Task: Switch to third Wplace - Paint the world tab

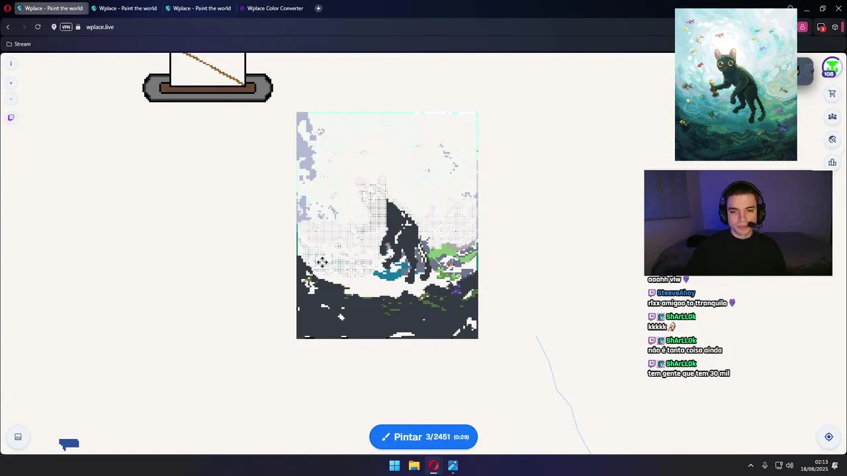Action: (x=199, y=9)
